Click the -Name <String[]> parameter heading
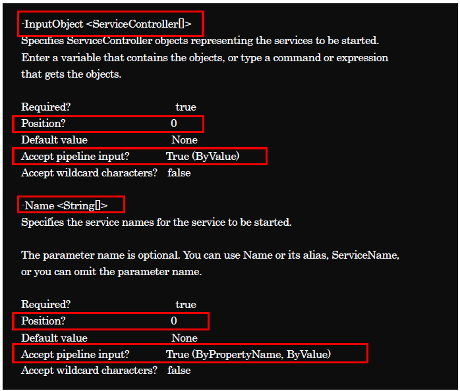The width and height of the screenshot is (460, 391). click(x=65, y=205)
